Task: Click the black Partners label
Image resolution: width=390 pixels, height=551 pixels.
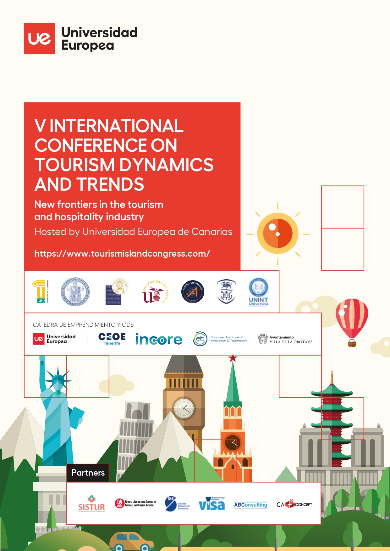Action: point(88,473)
